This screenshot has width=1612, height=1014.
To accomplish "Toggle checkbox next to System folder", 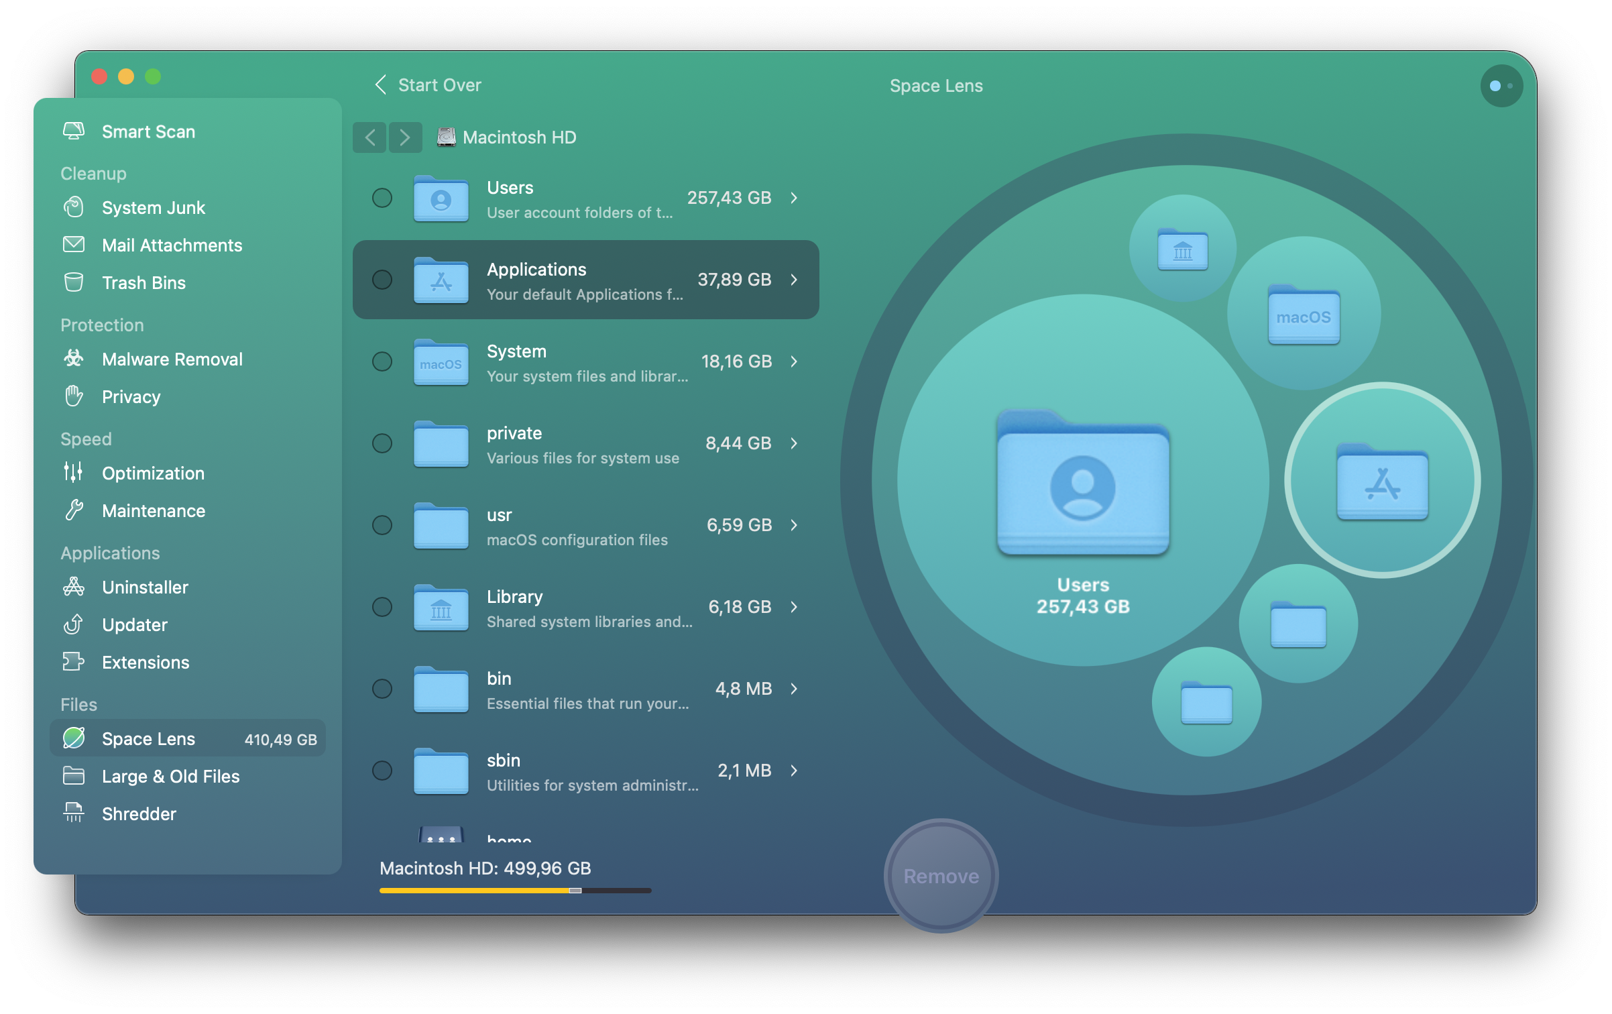I will 383,360.
